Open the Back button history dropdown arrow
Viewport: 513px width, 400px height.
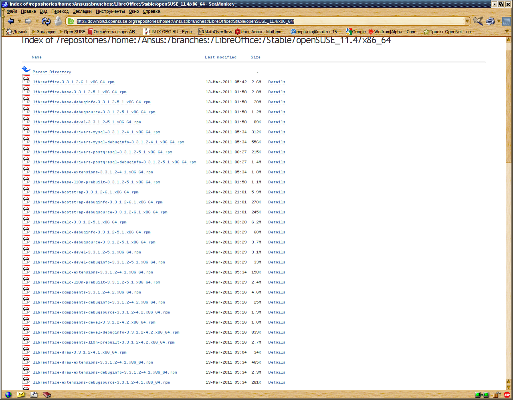19,21
